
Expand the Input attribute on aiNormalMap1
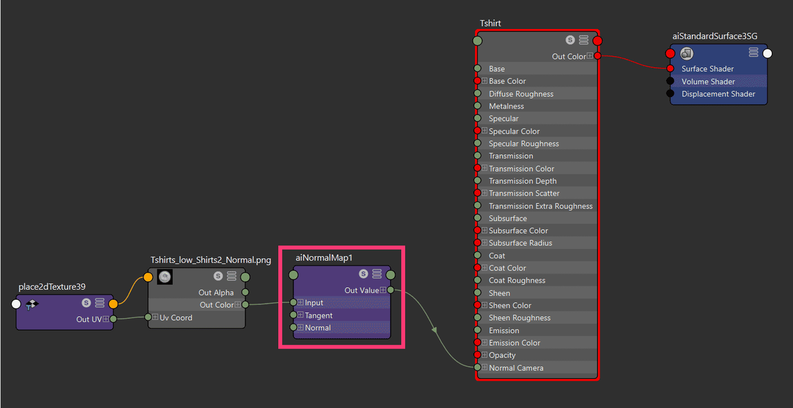click(300, 302)
